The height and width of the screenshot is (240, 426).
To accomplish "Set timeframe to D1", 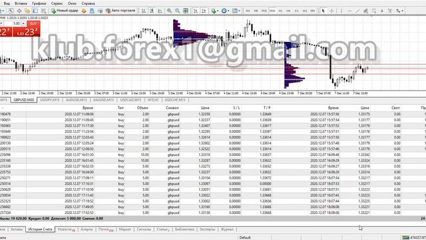I will pos(297,11).
